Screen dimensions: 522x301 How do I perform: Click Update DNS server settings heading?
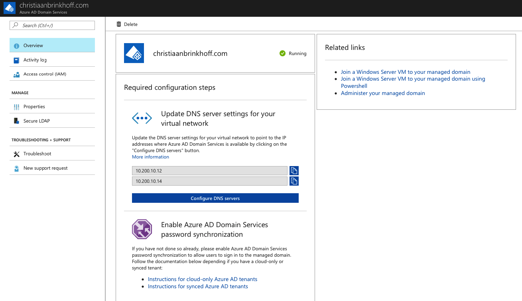click(x=218, y=119)
